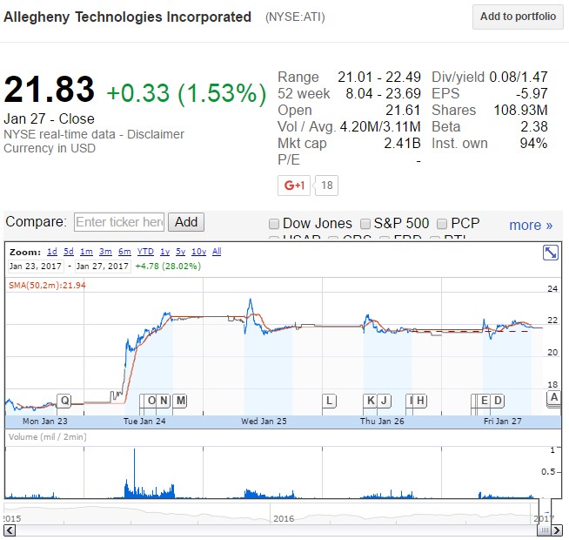Screen dimensions: 569x540
Task: Open news marker J on chart
Action: click(384, 401)
